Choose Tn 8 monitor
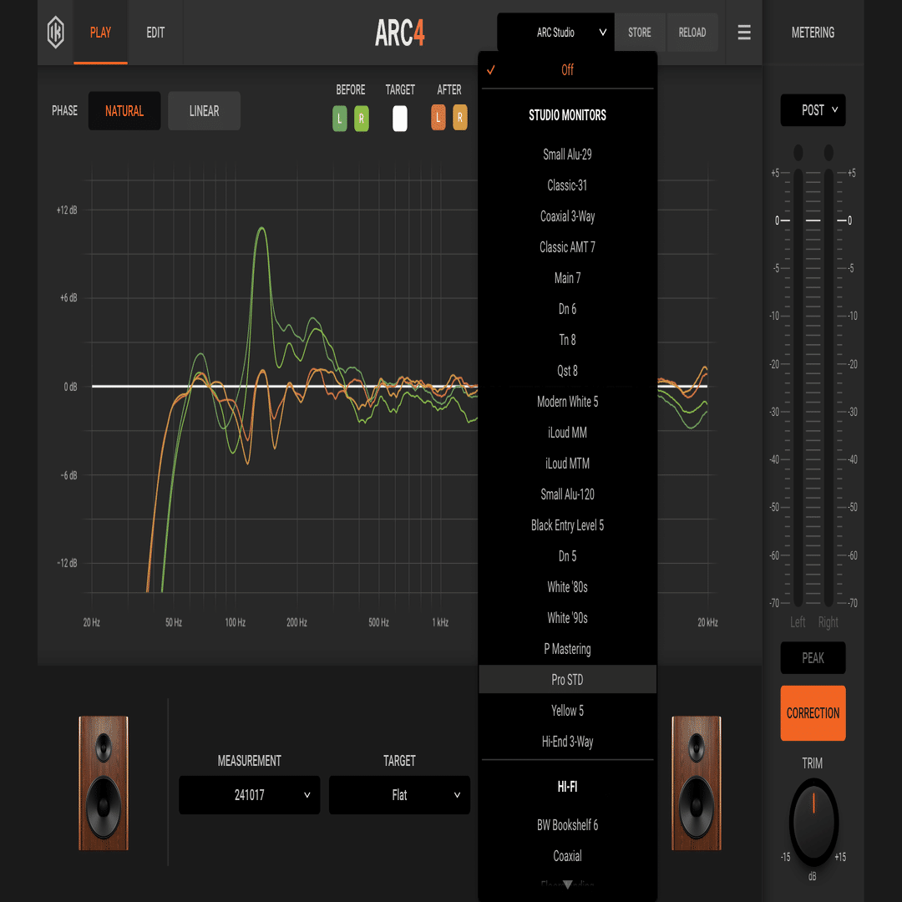Viewport: 902px width, 902px height. point(567,340)
